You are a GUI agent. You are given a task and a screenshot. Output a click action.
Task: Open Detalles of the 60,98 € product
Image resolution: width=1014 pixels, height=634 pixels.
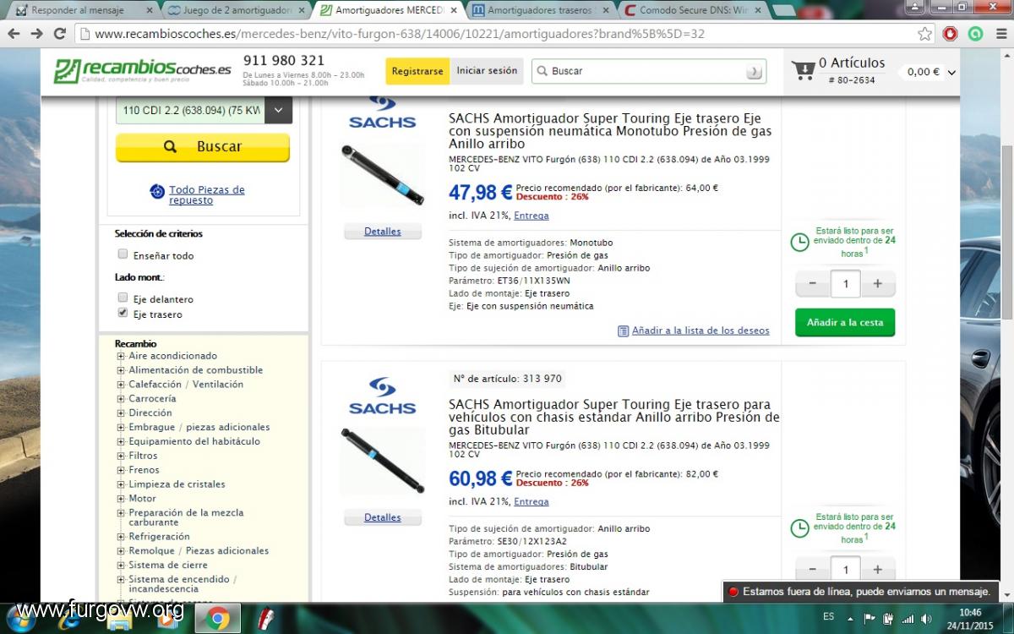point(382,517)
